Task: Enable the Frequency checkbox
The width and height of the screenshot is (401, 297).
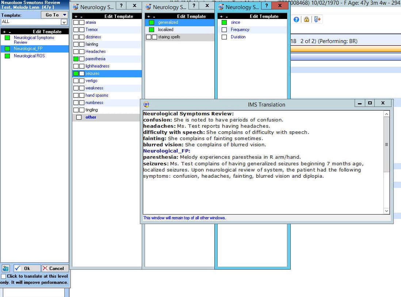Action: coord(224,30)
